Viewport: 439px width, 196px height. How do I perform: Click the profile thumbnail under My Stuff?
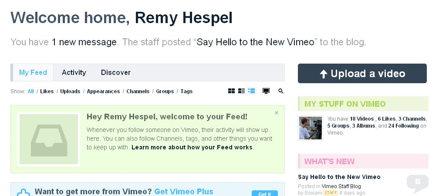(x=311, y=128)
